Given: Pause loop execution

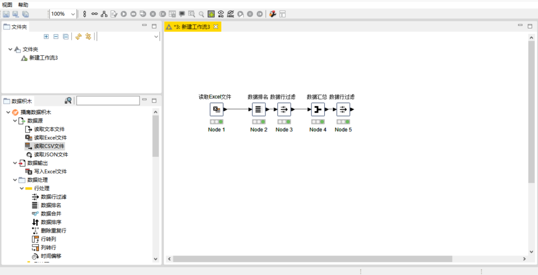Looking at the screenshot, I should pos(250,14).
